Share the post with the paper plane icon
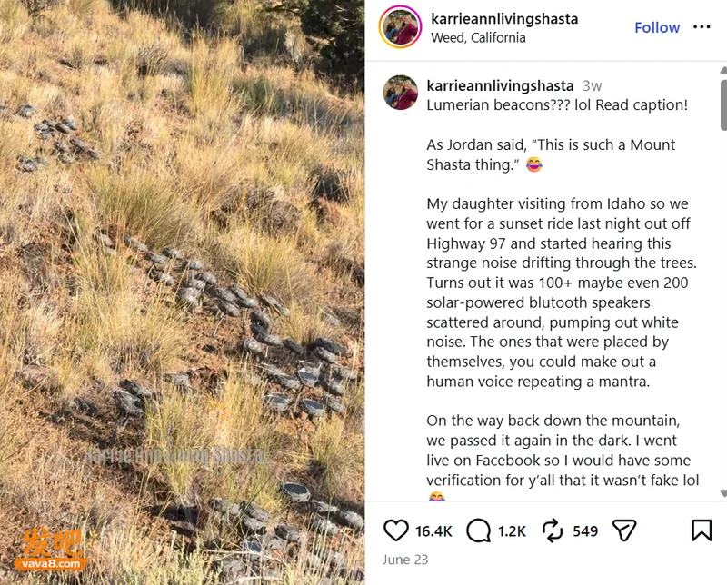 pos(624,530)
